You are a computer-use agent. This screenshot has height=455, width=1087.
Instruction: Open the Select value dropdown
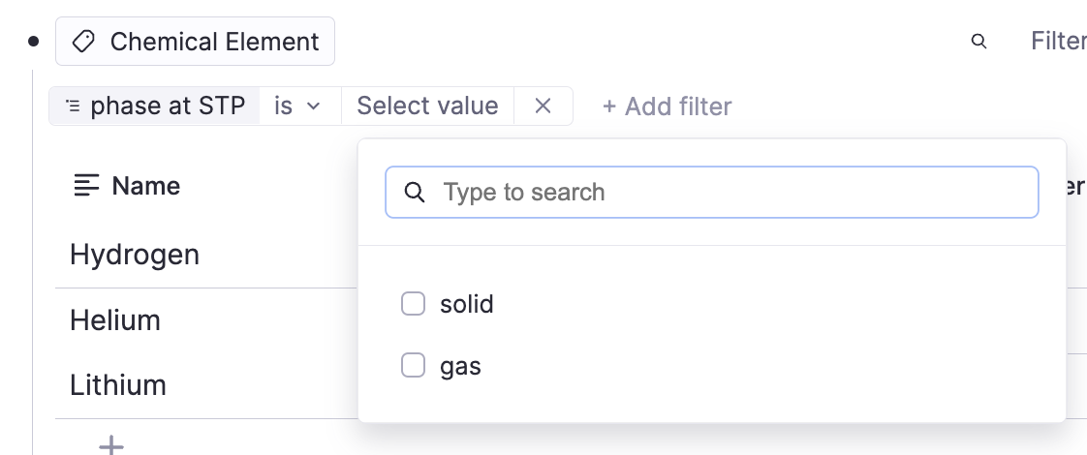pos(427,106)
